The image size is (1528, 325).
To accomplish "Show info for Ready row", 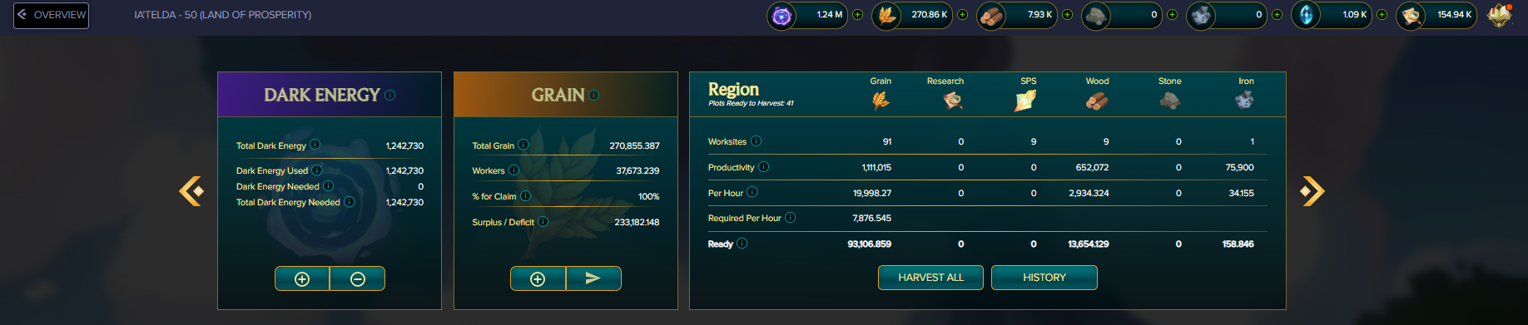I will tap(742, 243).
